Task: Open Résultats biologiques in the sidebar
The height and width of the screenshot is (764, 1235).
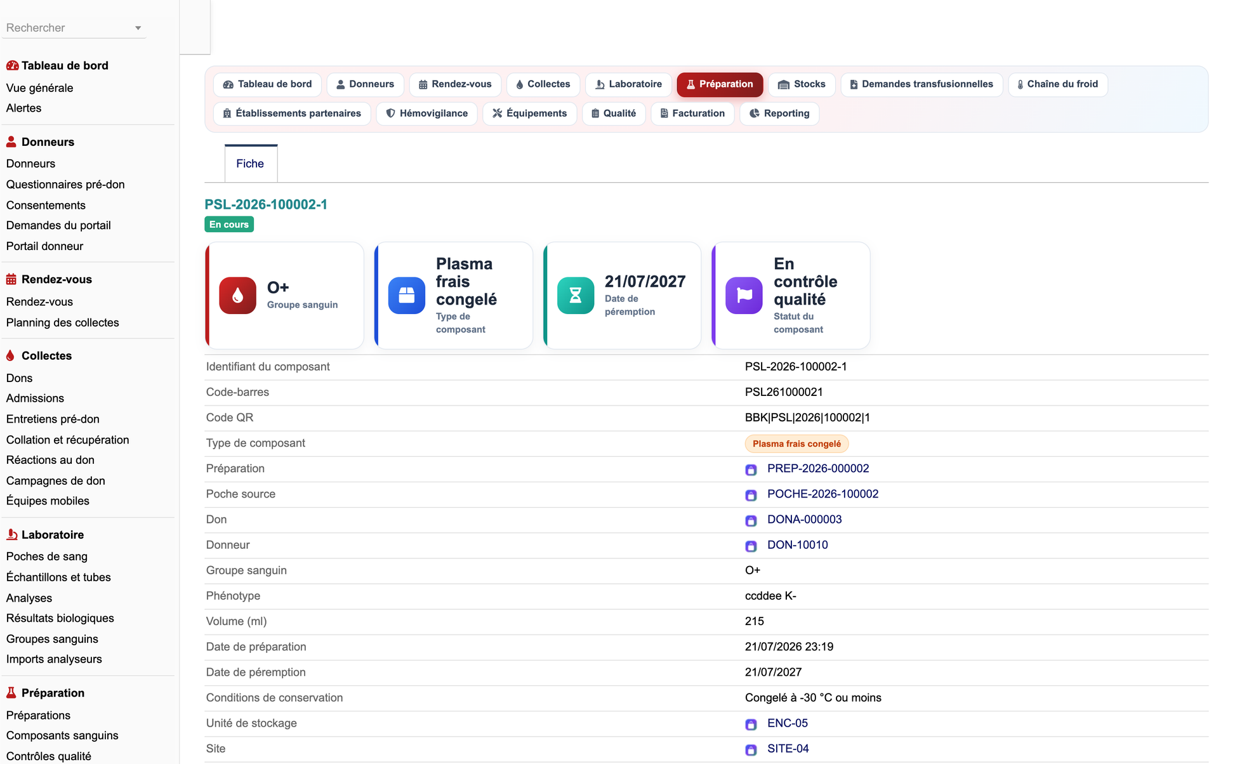Action: (60, 618)
